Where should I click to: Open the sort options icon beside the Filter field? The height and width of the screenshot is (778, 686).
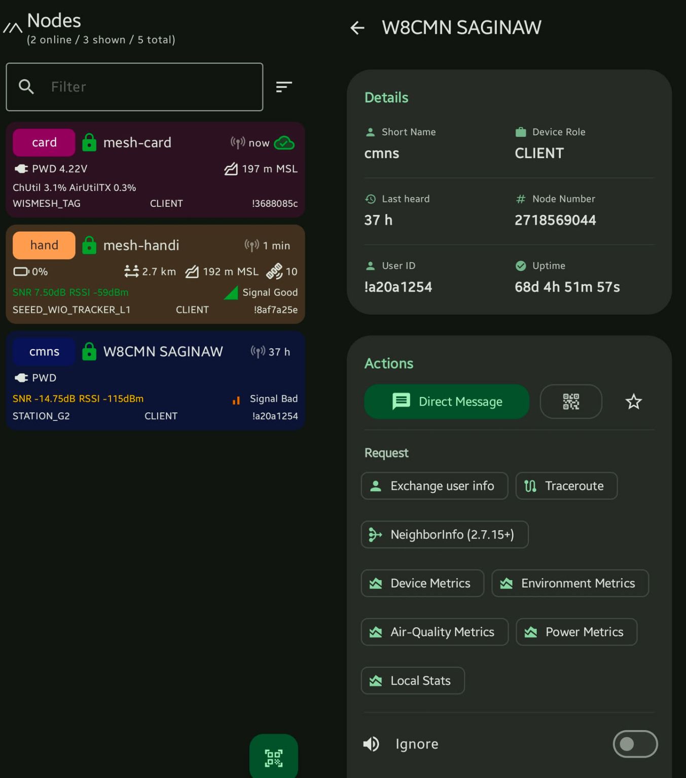coord(283,87)
